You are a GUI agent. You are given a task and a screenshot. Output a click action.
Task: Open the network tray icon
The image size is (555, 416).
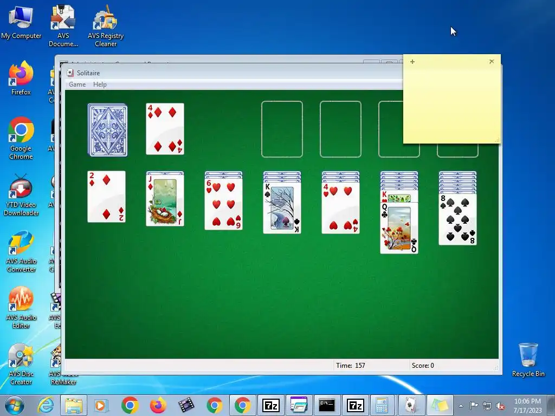click(487, 406)
